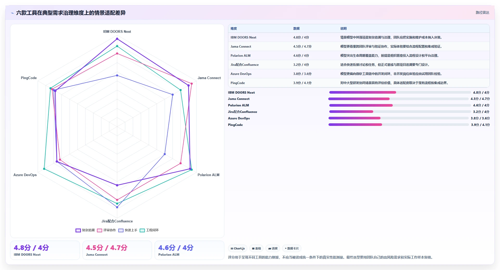This screenshot has height=270, width=500.
Task: Click the purple data point at IBM DOORS Next peak
Action: click(x=117, y=39)
